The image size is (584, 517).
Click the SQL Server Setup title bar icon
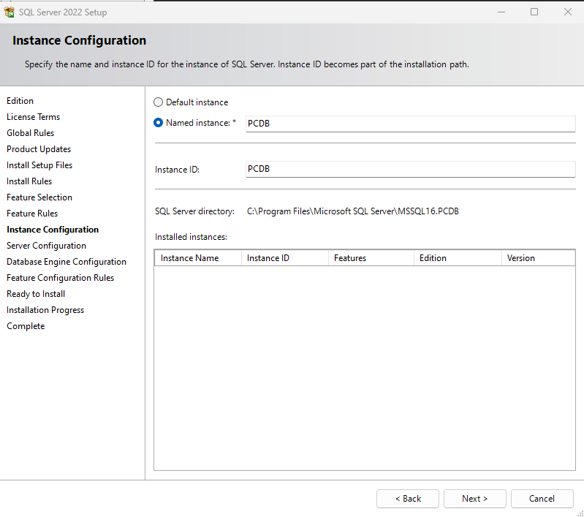[9, 12]
